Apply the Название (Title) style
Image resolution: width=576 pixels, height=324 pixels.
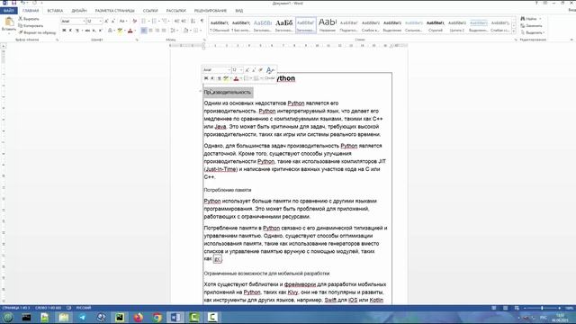coord(328,25)
